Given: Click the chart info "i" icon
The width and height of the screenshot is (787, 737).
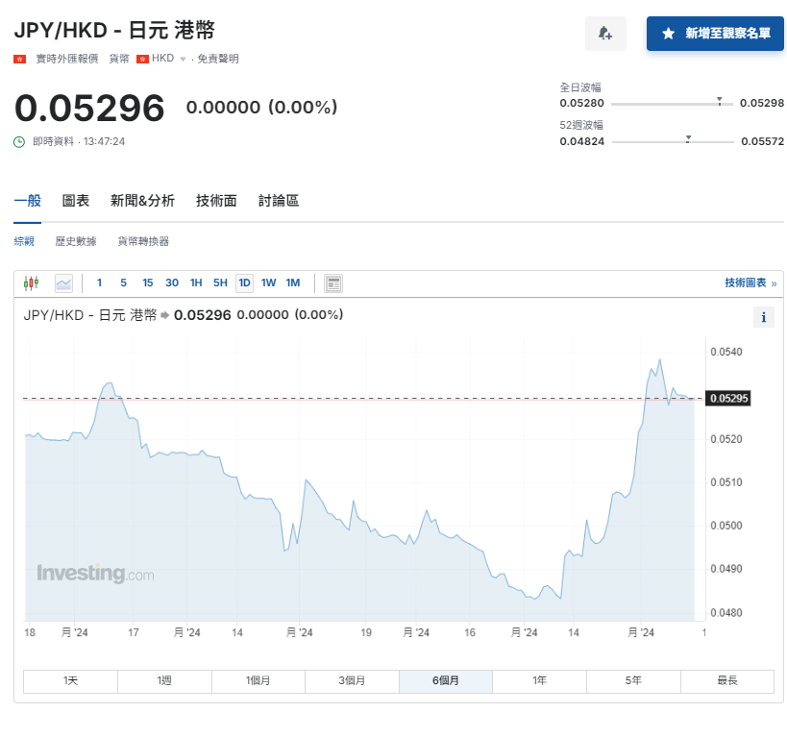Looking at the screenshot, I should 764,316.
